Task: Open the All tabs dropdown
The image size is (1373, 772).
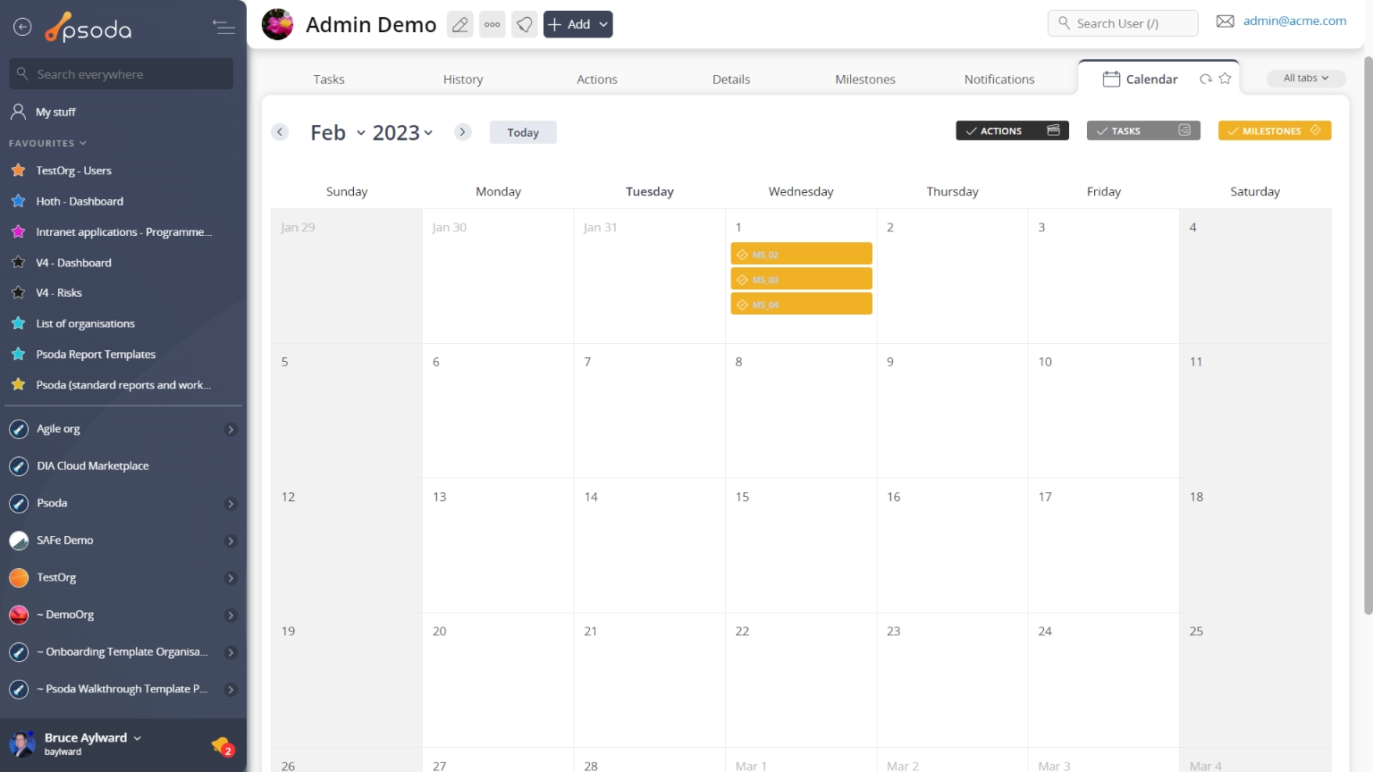Action: pos(1306,79)
